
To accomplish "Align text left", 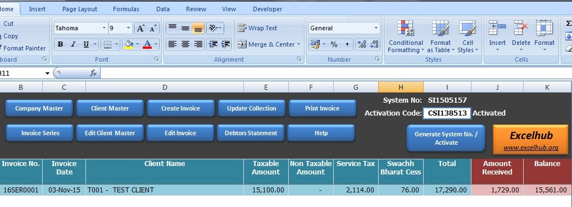I will 172,44.
